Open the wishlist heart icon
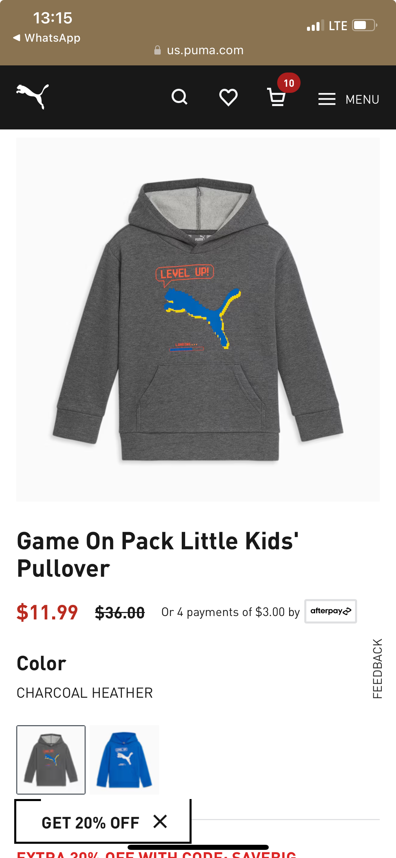The image size is (396, 858). [x=228, y=98]
